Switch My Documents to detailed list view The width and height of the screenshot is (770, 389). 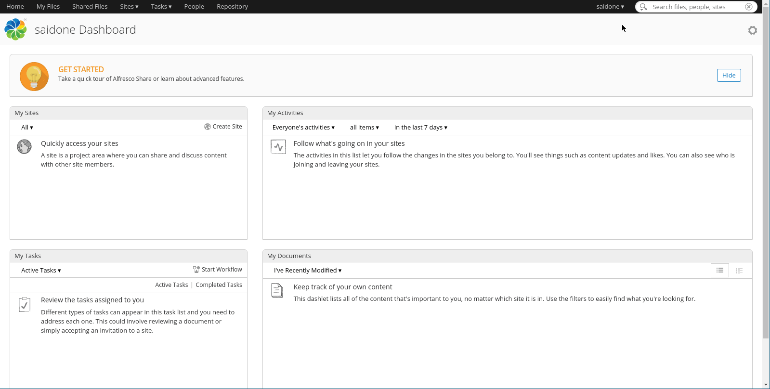[x=739, y=271]
